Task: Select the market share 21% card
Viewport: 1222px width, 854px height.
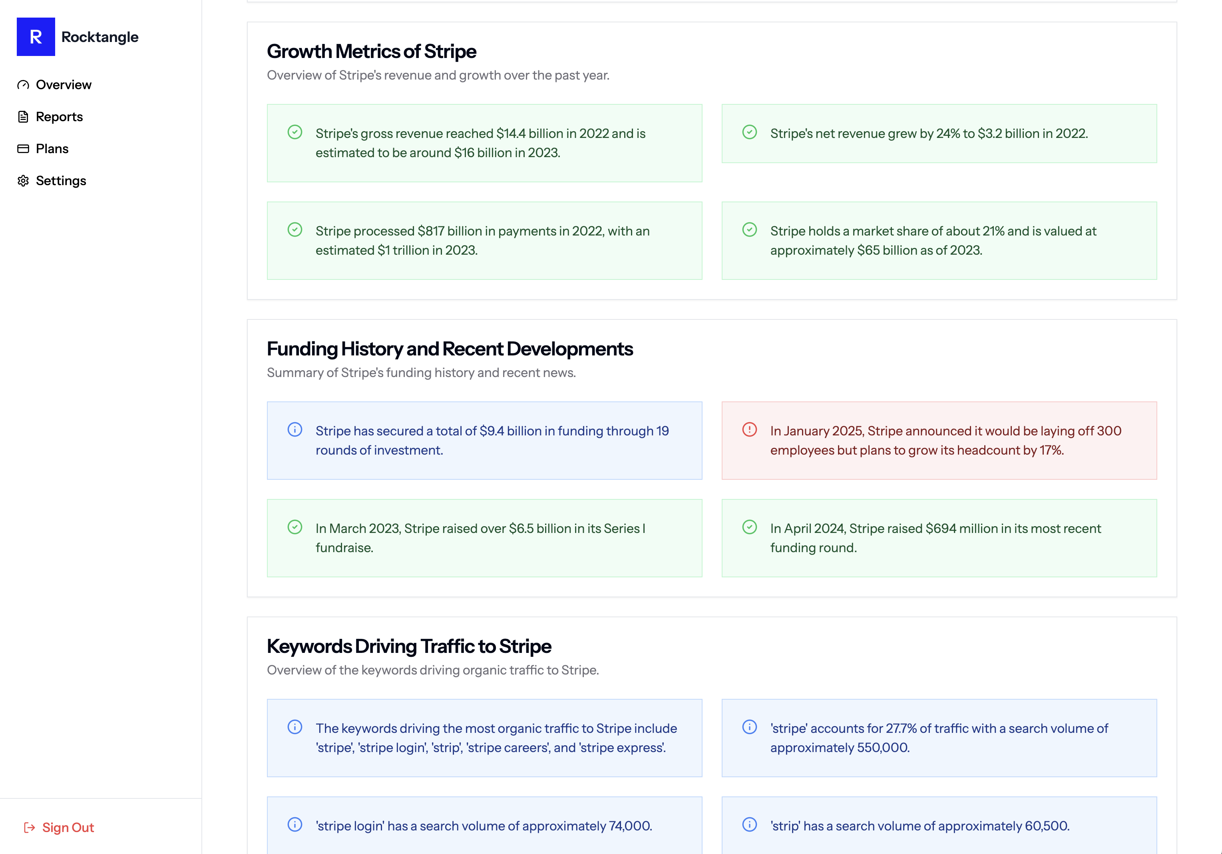Action: (x=939, y=241)
